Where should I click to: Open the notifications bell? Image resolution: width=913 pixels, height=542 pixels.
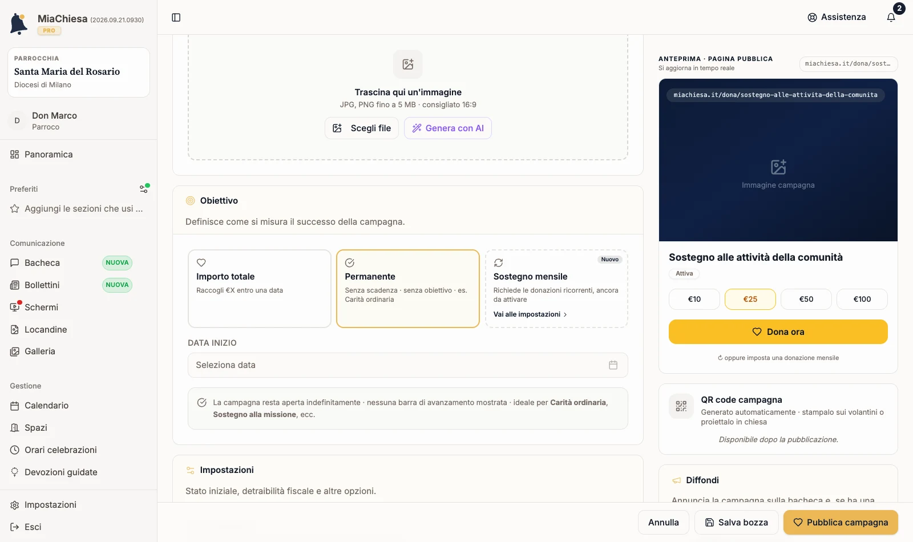click(x=891, y=17)
